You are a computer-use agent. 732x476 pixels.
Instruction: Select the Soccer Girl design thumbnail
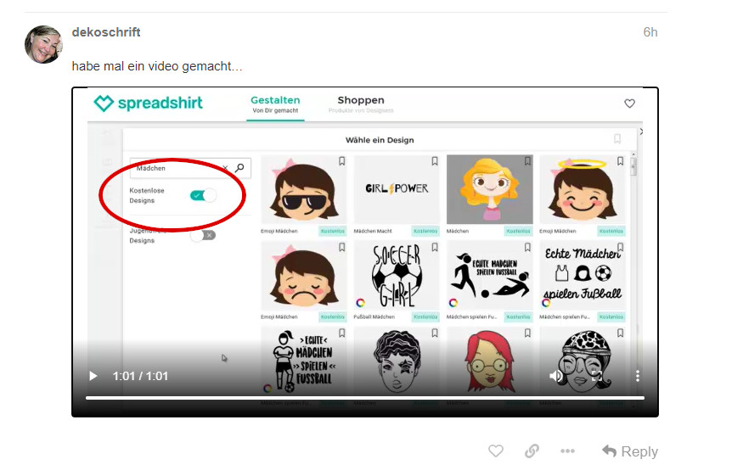pyautogui.click(x=396, y=276)
